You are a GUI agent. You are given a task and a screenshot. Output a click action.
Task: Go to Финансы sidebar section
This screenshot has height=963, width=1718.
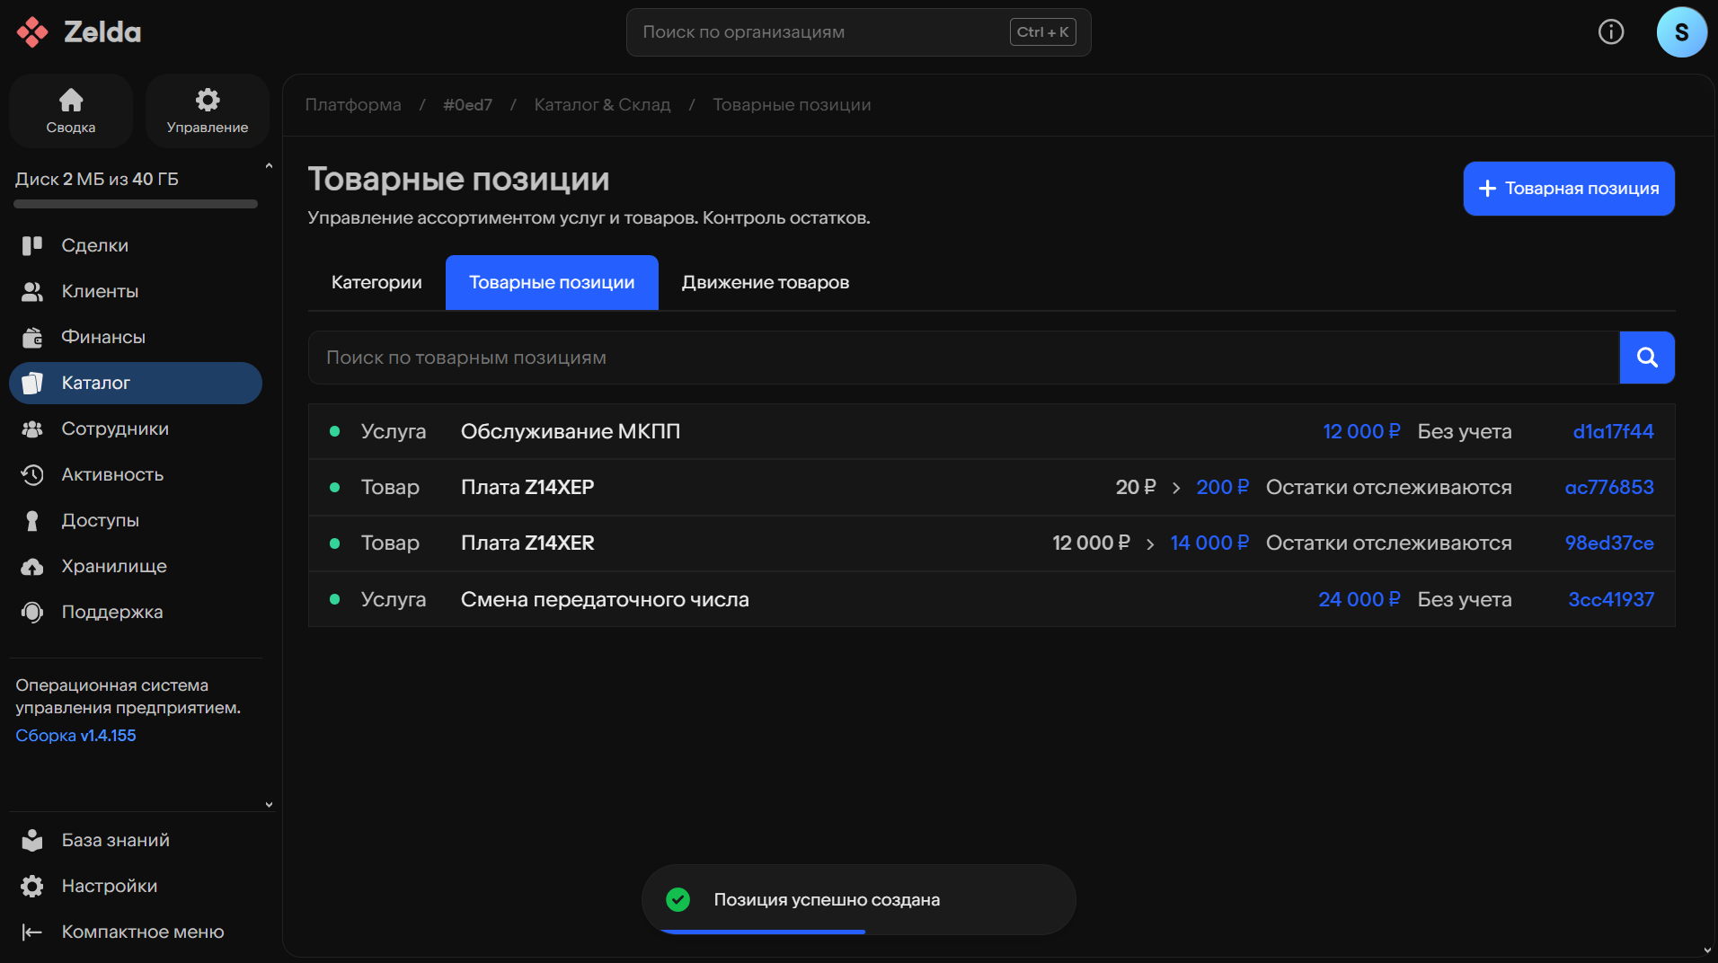pyautogui.click(x=102, y=337)
